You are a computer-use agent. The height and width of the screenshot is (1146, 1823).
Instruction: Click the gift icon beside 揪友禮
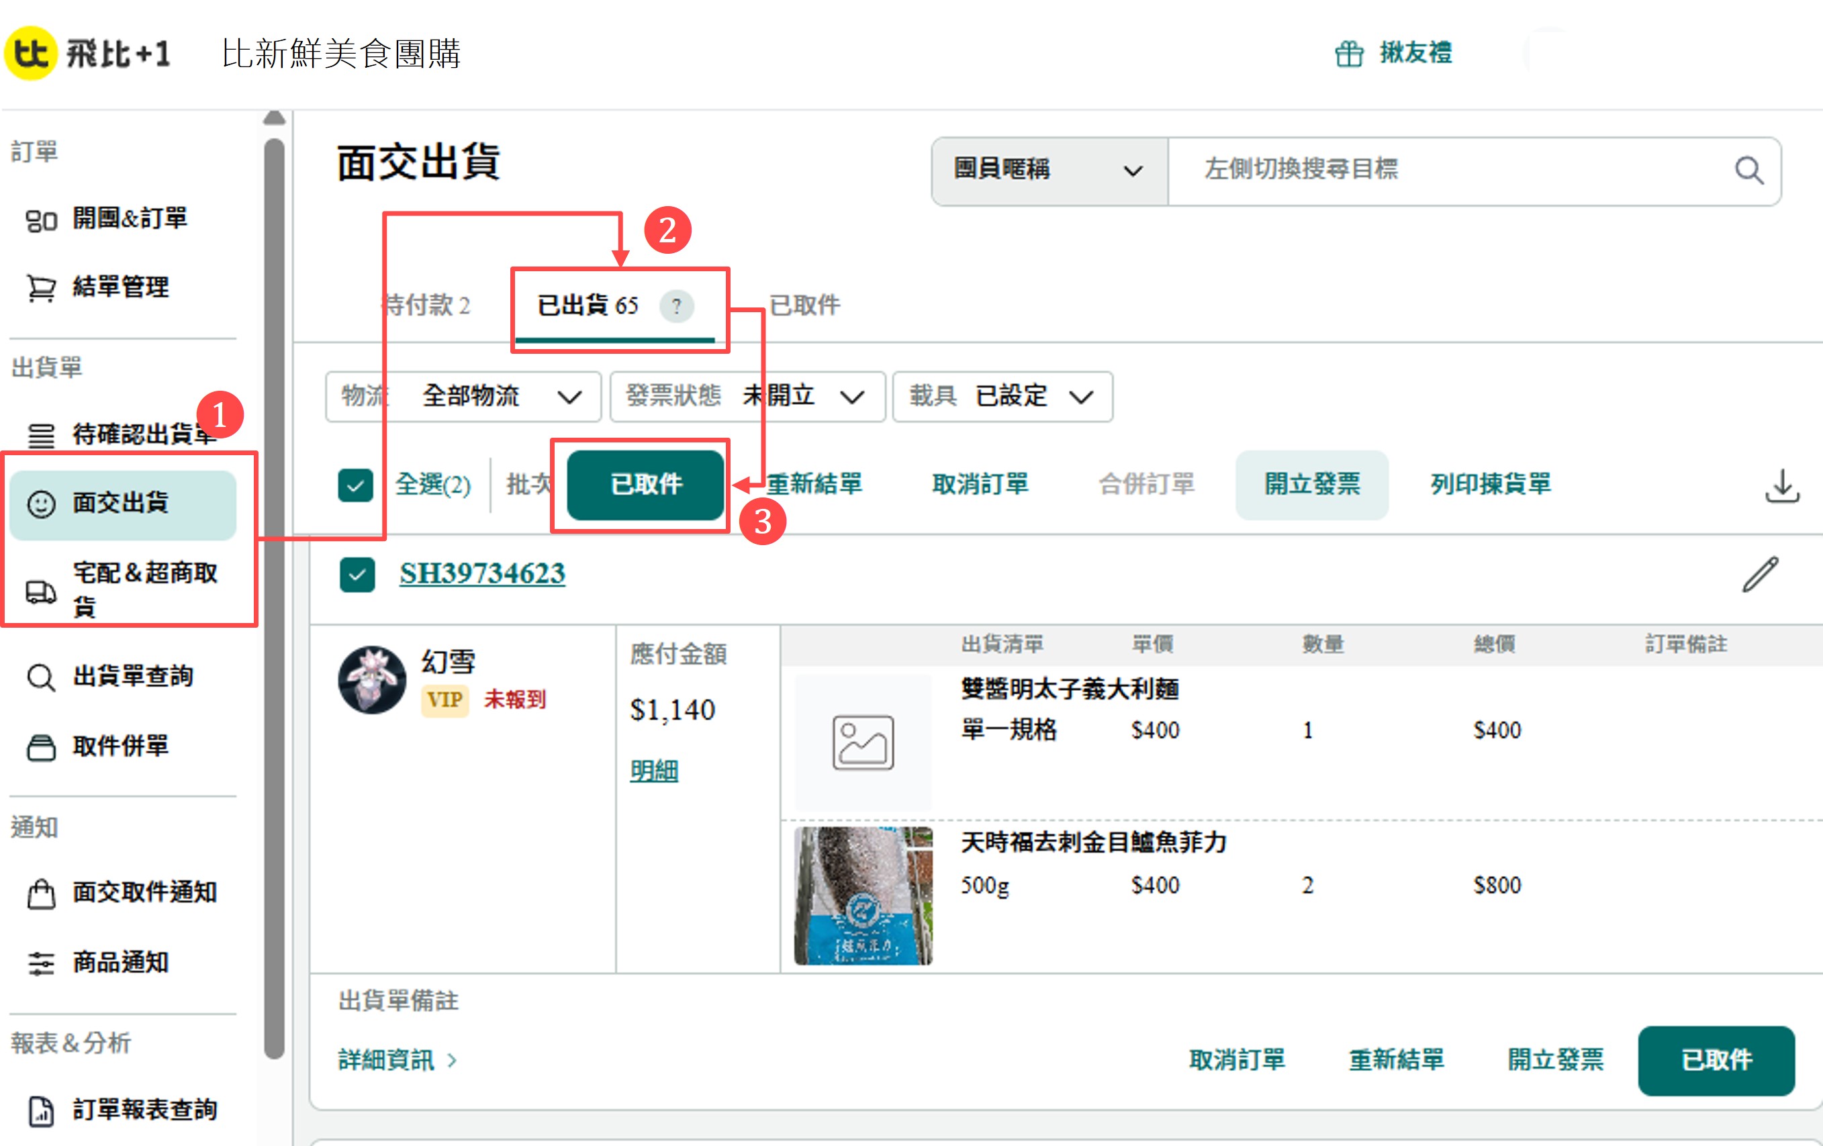tap(1348, 54)
